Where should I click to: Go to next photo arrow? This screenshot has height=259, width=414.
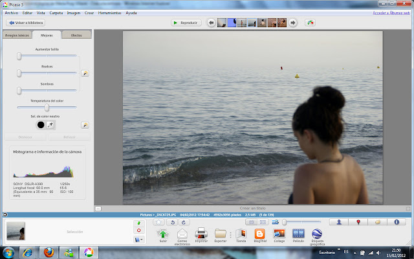[x=292, y=23]
